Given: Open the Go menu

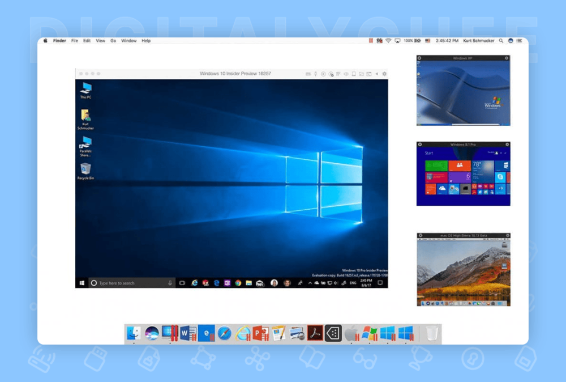Looking at the screenshot, I should (113, 41).
